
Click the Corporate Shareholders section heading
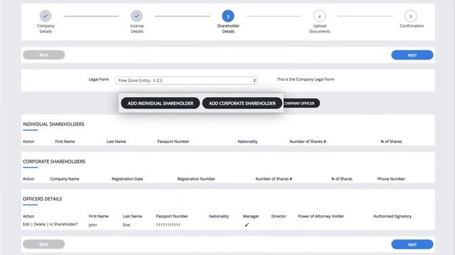[54, 161]
